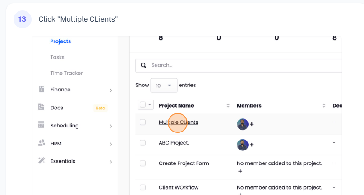Screen dimensions: 364x195
Task: Click the Docs sidebar icon
Action: (x=41, y=107)
